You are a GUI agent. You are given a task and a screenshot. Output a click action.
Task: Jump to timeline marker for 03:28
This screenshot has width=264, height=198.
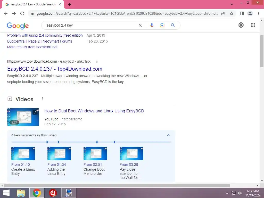[114, 142]
